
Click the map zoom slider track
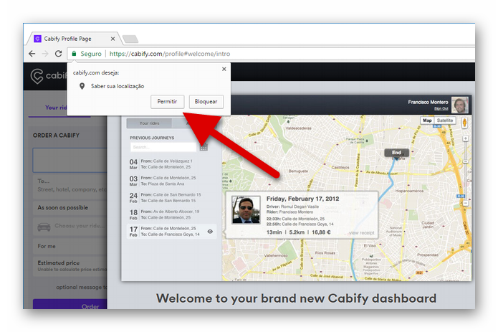click(x=465, y=171)
